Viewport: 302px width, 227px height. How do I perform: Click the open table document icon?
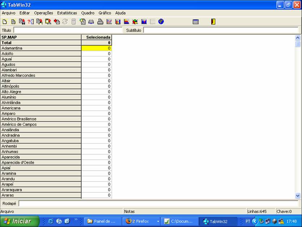pyautogui.click(x=13, y=22)
